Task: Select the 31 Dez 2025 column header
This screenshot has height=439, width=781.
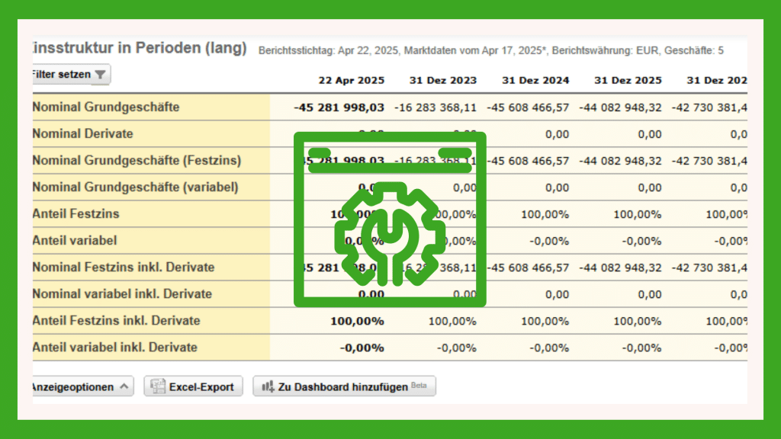Action: tap(628, 80)
